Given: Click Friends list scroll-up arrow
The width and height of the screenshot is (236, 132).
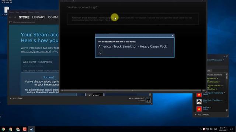Looking at the screenshot, I should tap(226, 74).
